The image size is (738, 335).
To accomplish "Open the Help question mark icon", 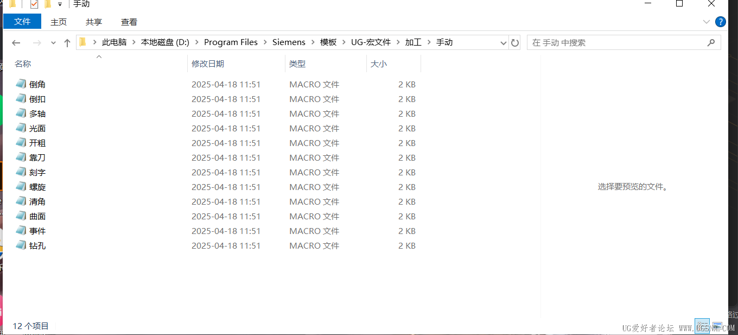I will 720,22.
